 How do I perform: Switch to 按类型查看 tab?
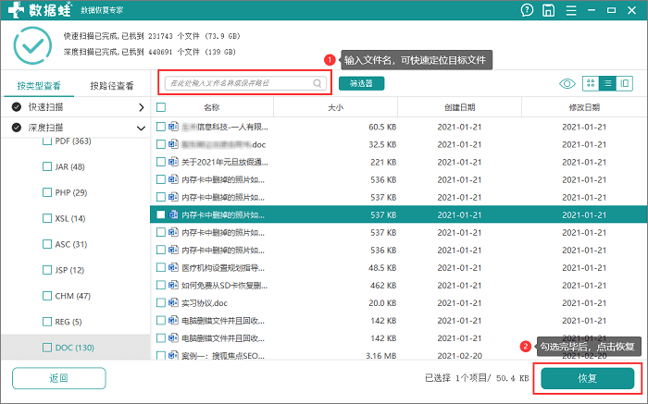[x=39, y=86]
